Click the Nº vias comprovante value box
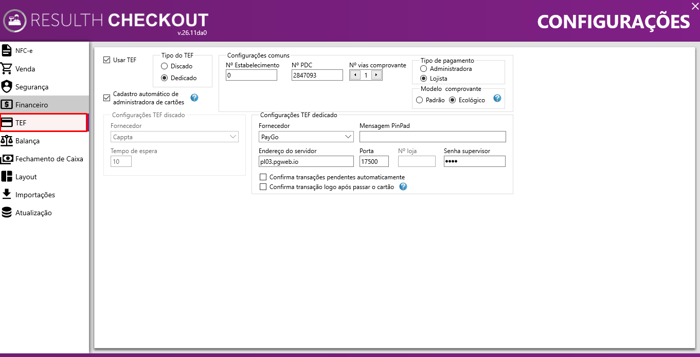This screenshot has height=357, width=700. pos(366,75)
